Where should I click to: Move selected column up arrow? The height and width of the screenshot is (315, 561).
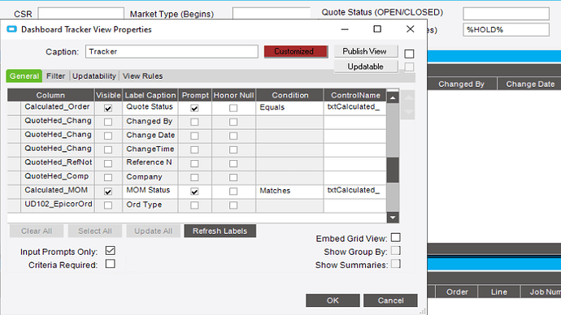(408, 97)
